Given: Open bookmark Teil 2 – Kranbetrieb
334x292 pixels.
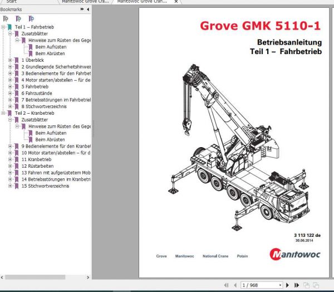Looking at the screenshot, I should (35, 113).
